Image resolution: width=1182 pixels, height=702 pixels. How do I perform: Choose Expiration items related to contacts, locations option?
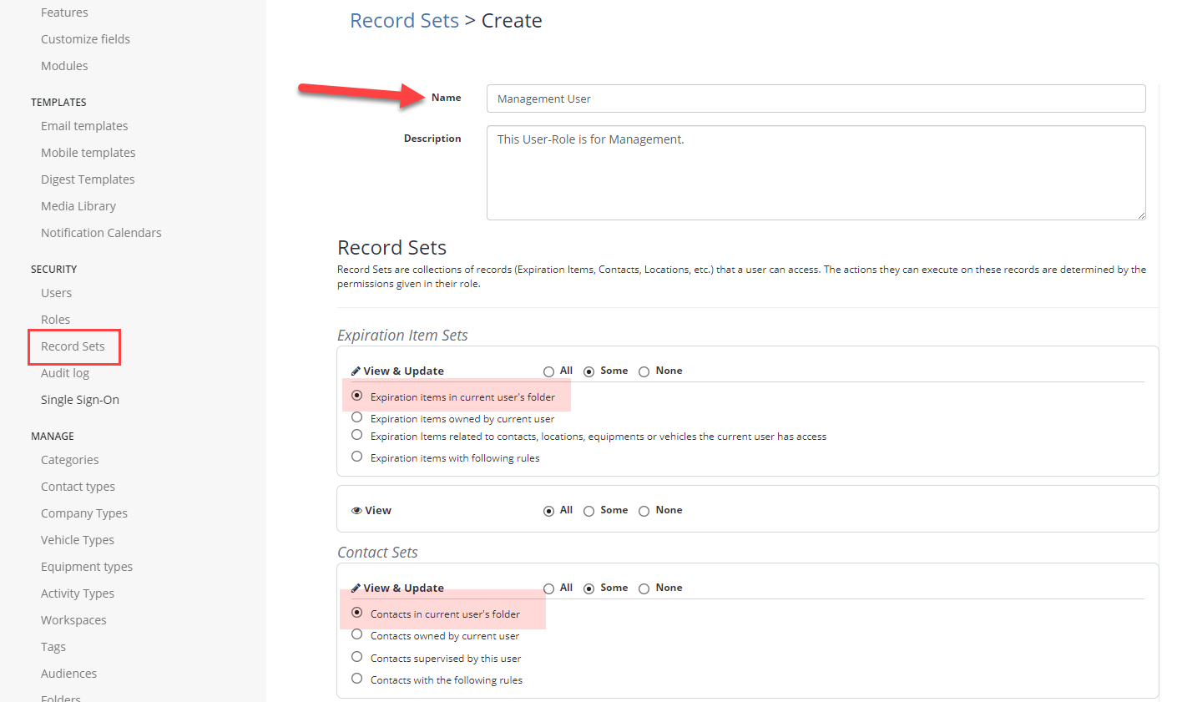pyautogui.click(x=356, y=435)
